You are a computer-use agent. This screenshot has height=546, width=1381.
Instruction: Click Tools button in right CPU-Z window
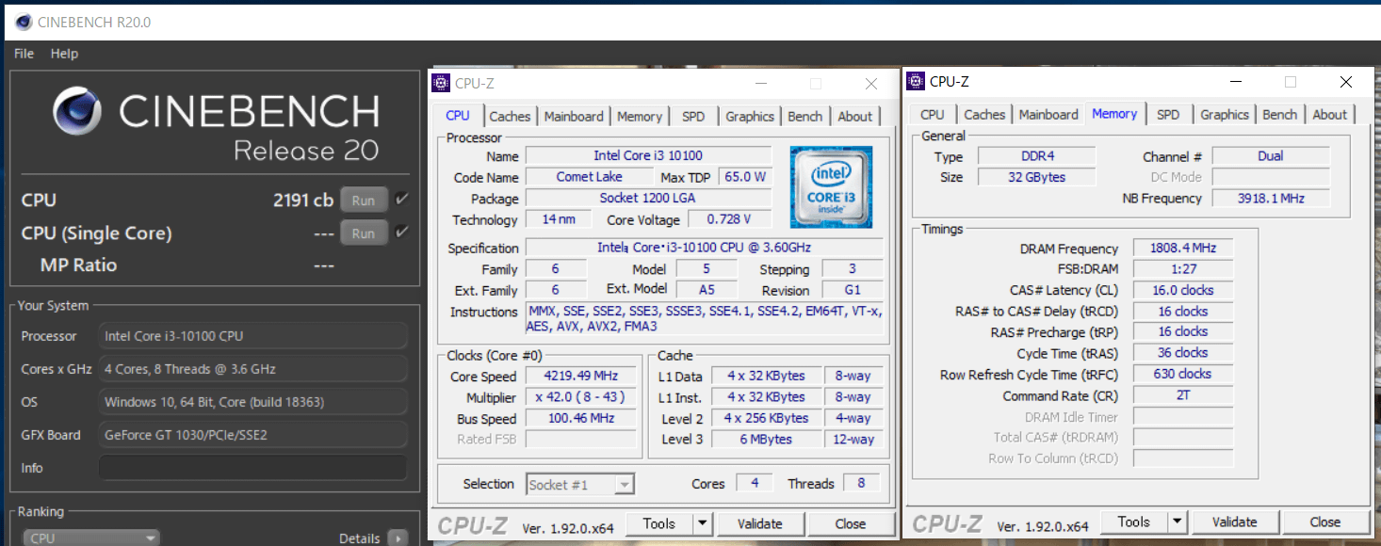click(x=1134, y=522)
